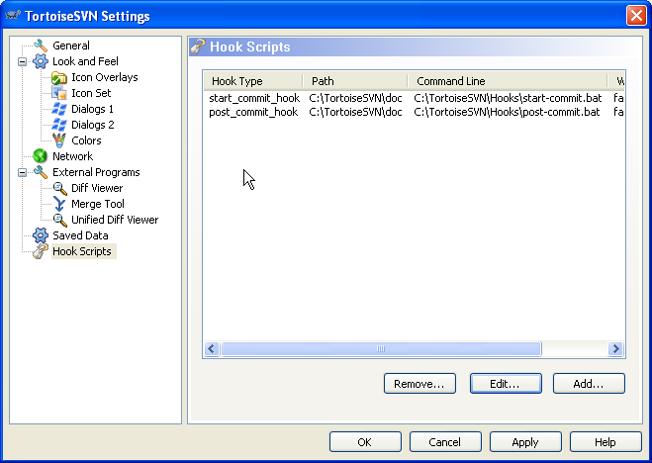652x463 pixels.
Task: Click the horizontal scrollbar thumb
Action: pos(381,348)
